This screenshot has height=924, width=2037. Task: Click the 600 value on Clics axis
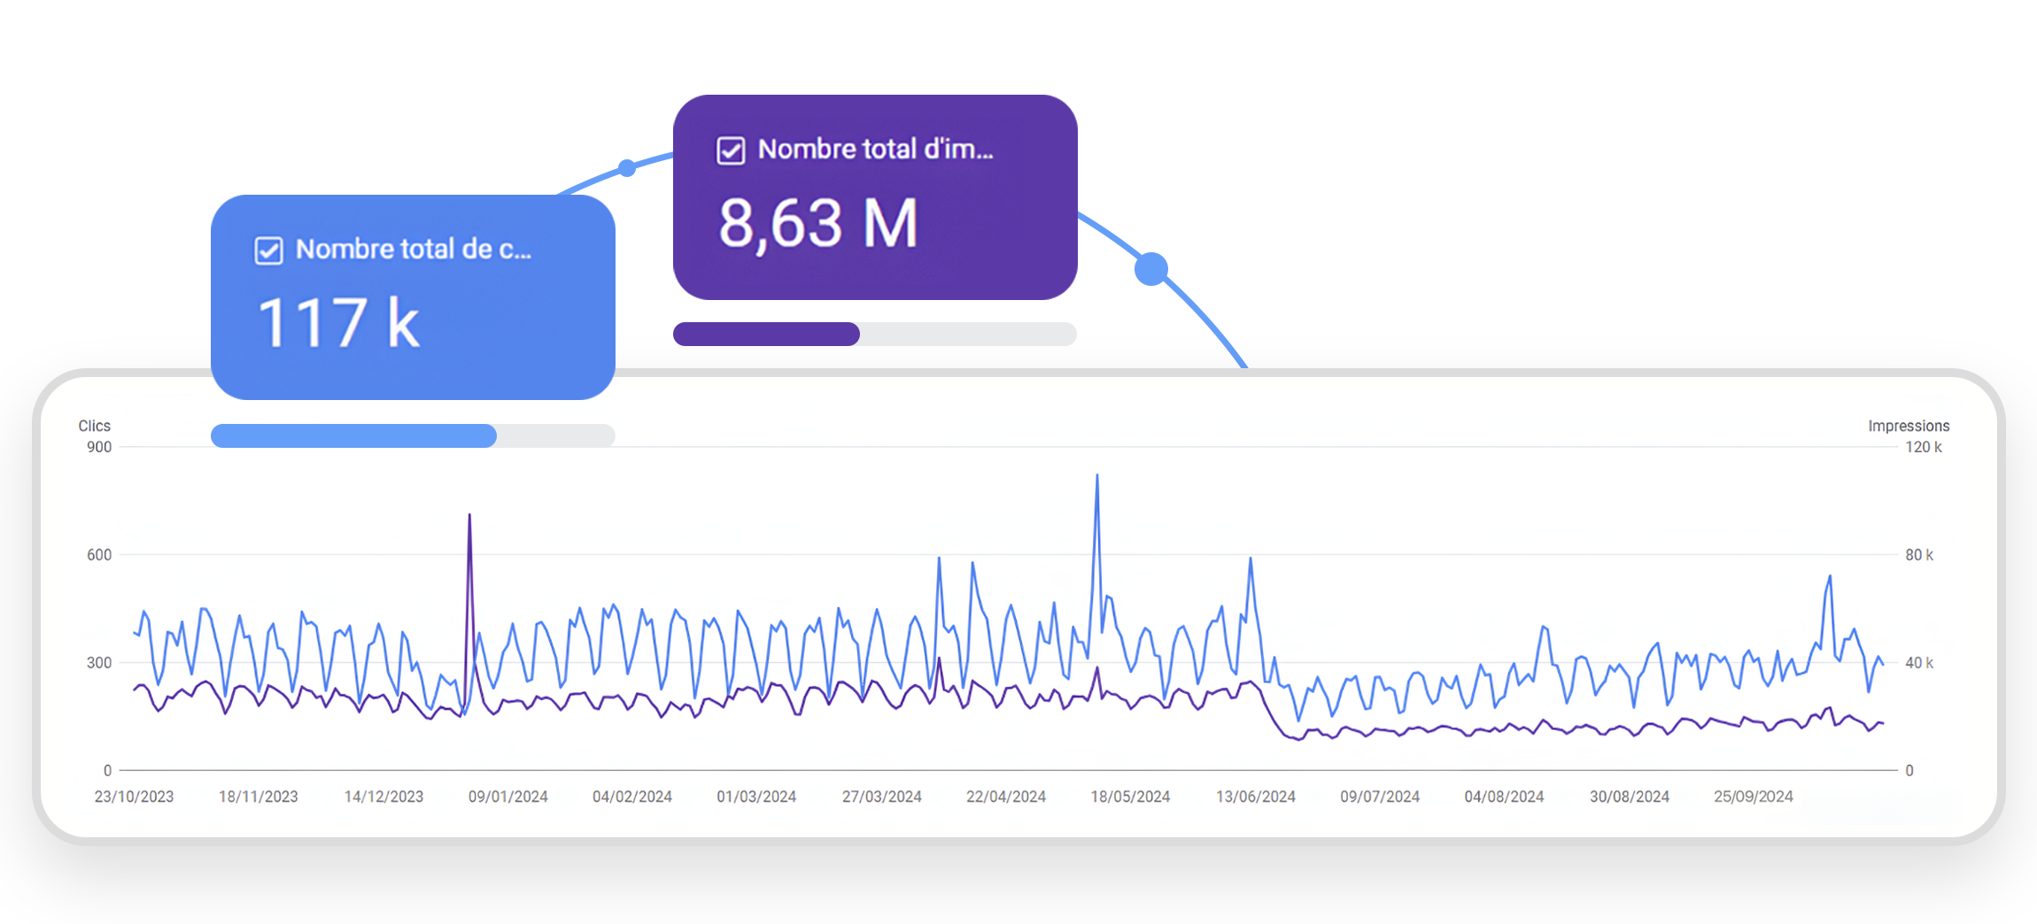point(99,555)
